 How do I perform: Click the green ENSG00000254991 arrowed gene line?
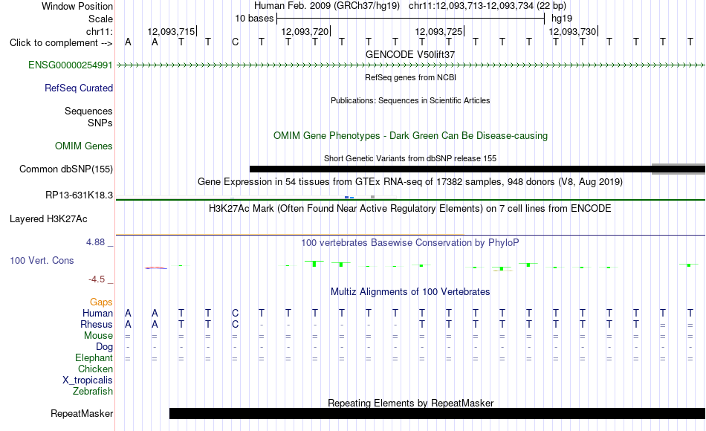pos(411,65)
